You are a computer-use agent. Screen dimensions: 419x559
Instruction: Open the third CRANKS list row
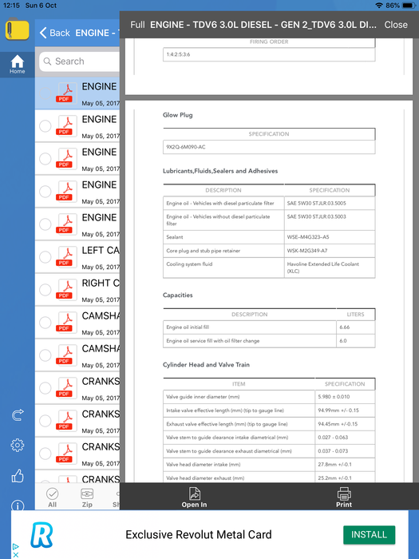77,454
